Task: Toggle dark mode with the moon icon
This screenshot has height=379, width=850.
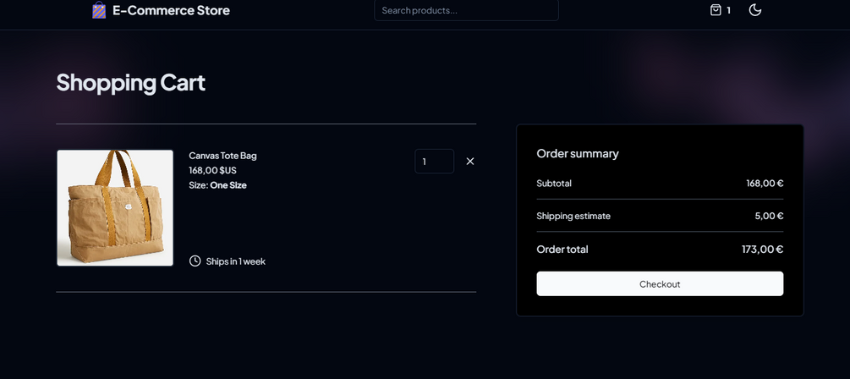Action: [755, 10]
